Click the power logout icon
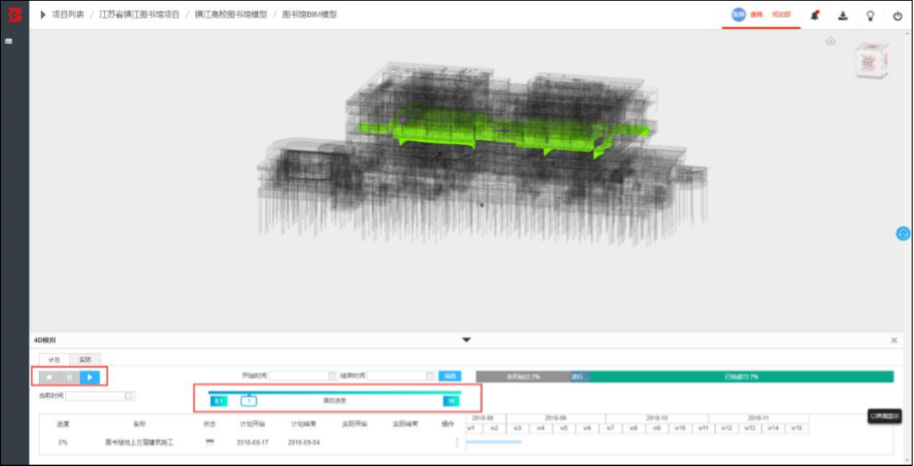 tap(897, 16)
